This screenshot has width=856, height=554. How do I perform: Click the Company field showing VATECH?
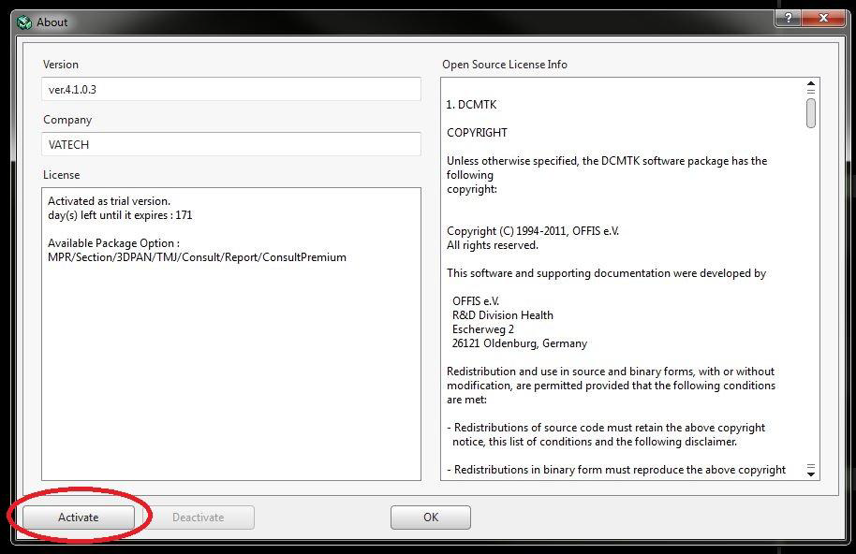coord(231,144)
